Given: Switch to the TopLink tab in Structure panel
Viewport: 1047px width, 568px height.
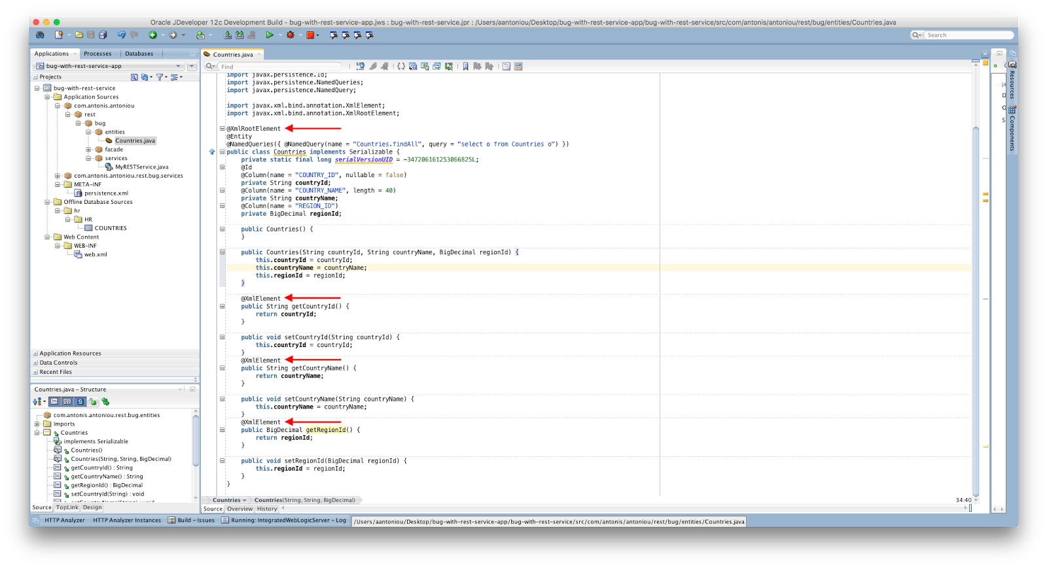Looking at the screenshot, I should coord(67,508).
